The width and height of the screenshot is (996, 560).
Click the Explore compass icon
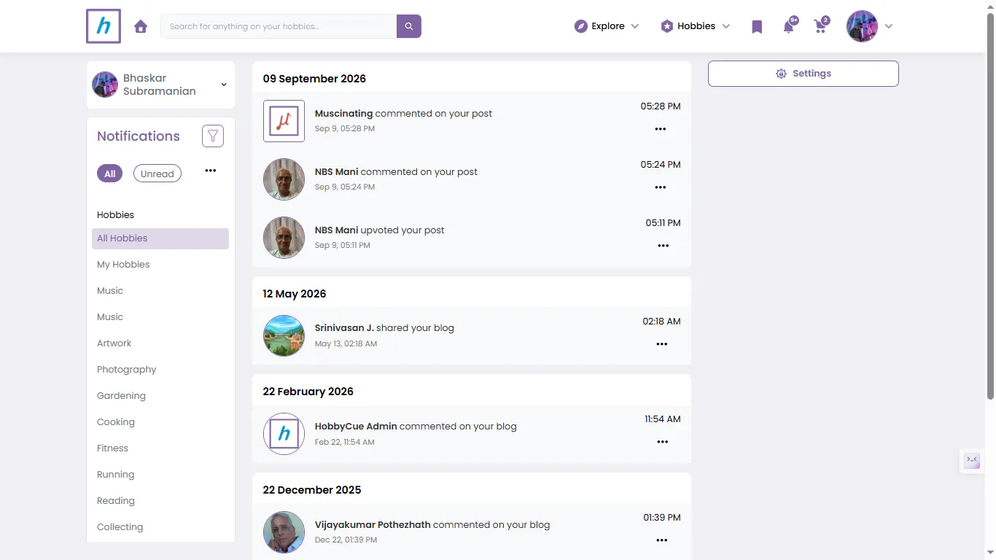click(x=581, y=26)
